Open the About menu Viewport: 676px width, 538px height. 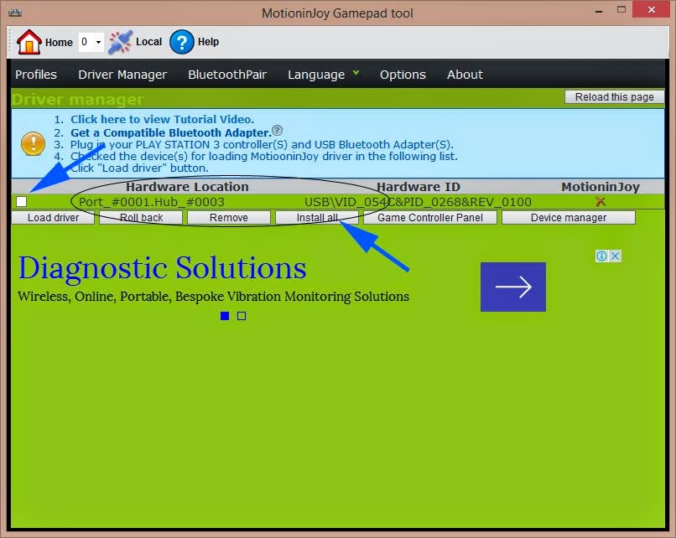coord(465,75)
